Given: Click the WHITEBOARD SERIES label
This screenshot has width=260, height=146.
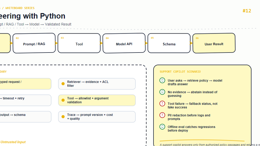Looking at the screenshot, I should tap(20, 8).
